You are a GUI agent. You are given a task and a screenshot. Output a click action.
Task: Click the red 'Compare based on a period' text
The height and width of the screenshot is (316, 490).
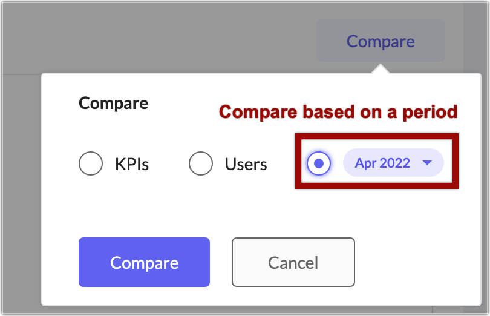pyautogui.click(x=338, y=112)
